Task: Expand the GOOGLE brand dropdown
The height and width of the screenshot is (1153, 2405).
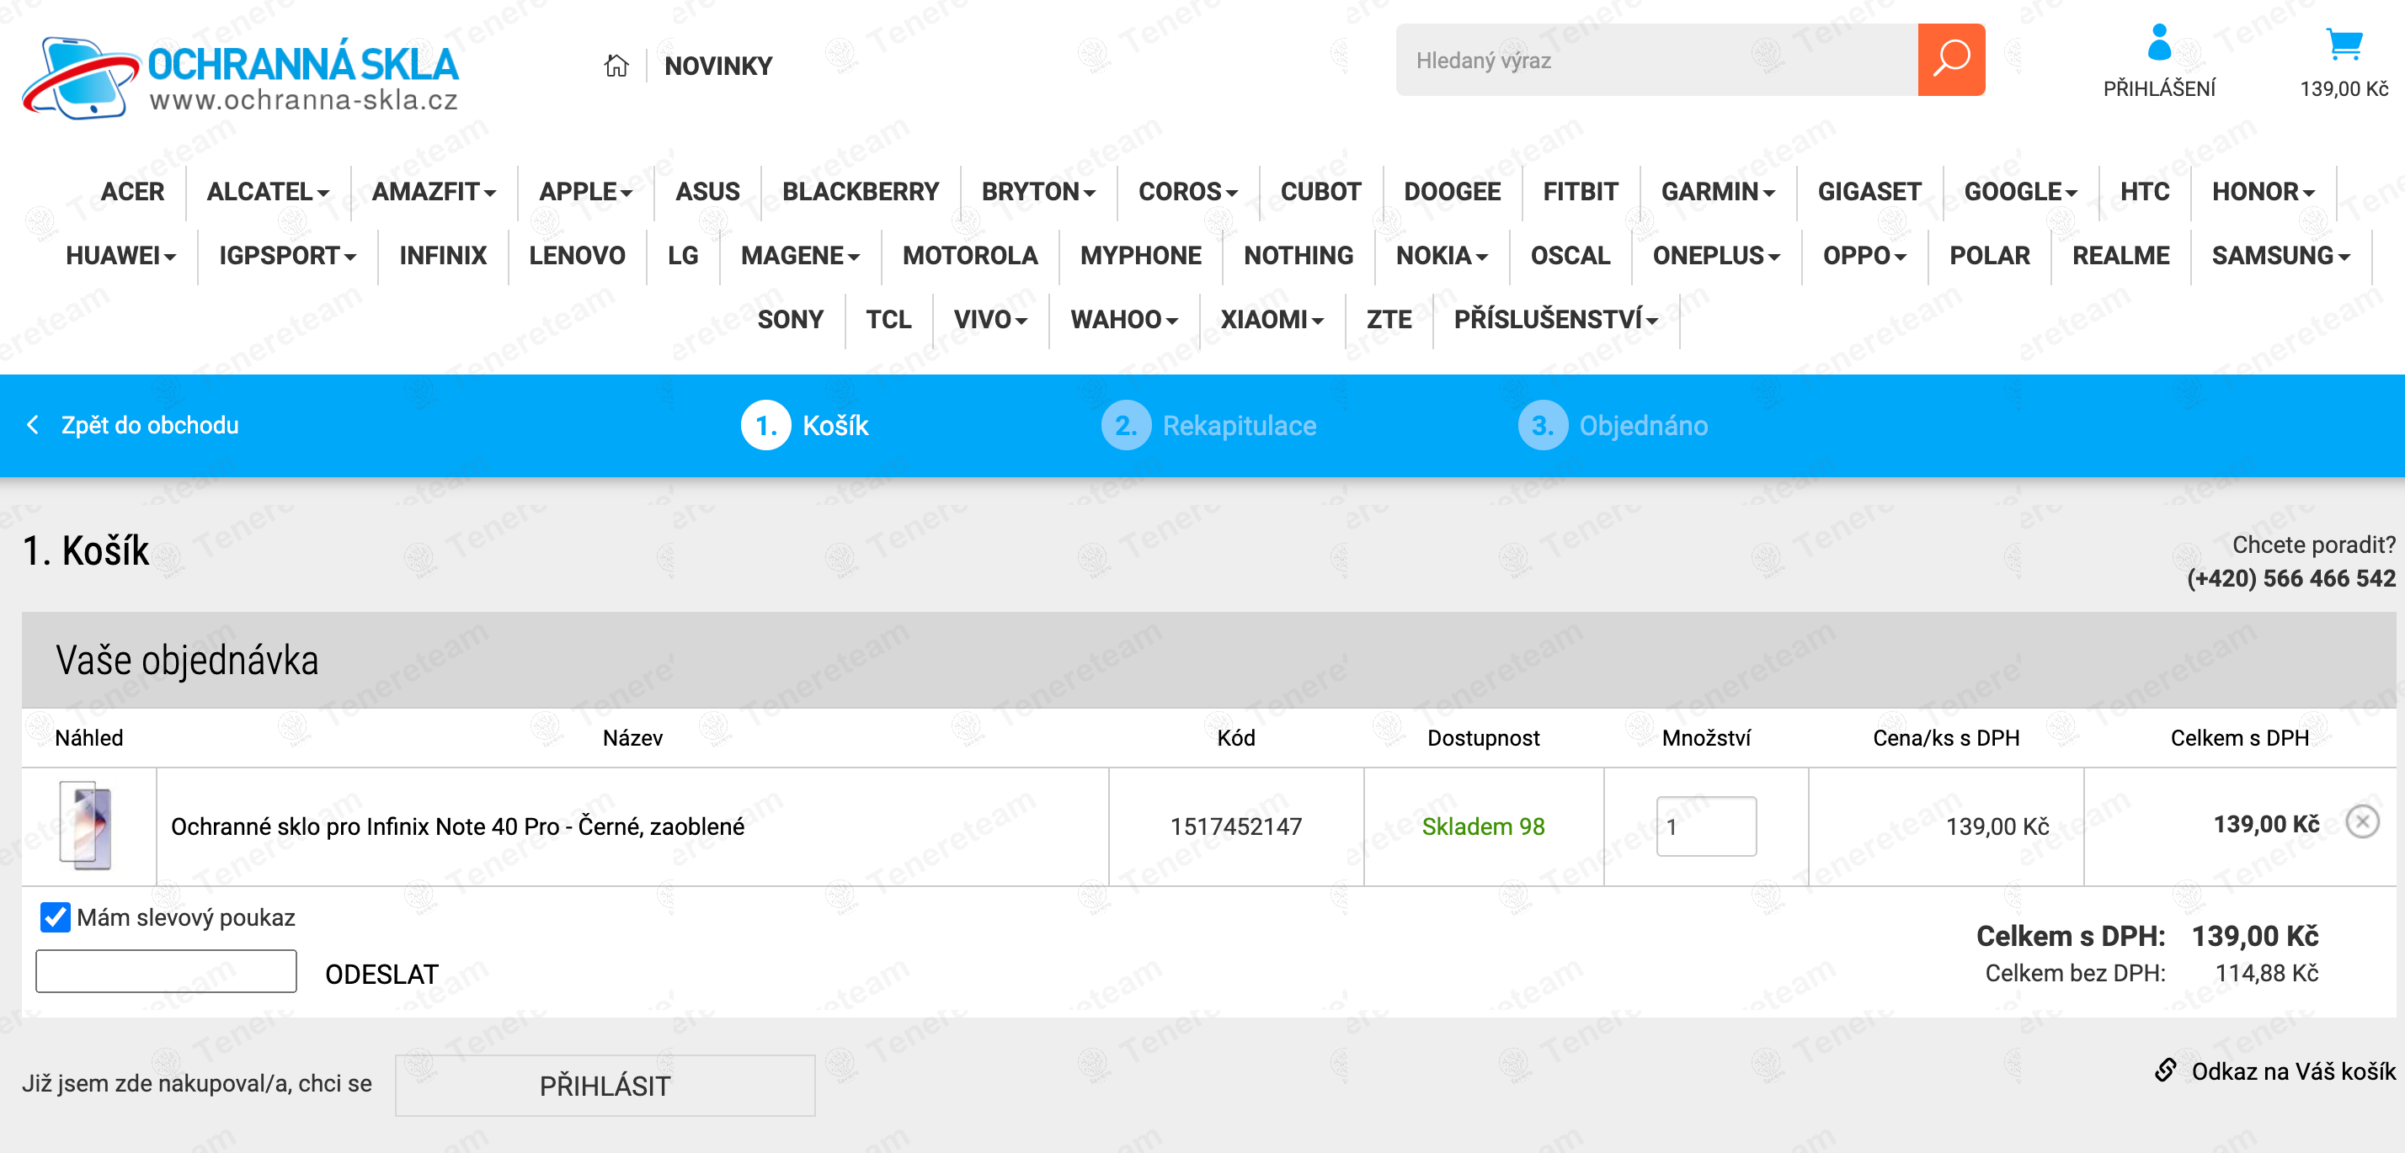Action: (2020, 192)
